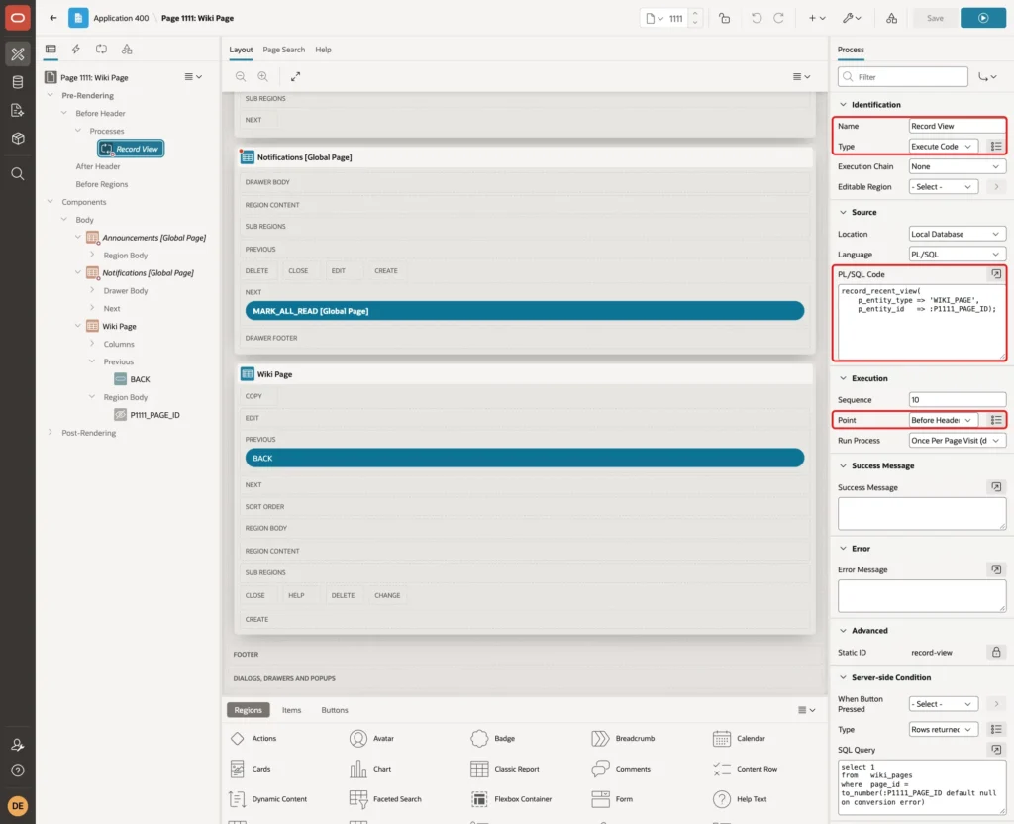Select the BACK button bar in layout
1014x824 pixels.
[525, 458]
